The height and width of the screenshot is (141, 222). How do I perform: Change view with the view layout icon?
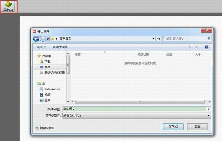click(191, 47)
